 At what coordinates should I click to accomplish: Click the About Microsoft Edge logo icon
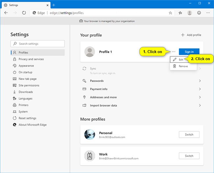(14, 125)
